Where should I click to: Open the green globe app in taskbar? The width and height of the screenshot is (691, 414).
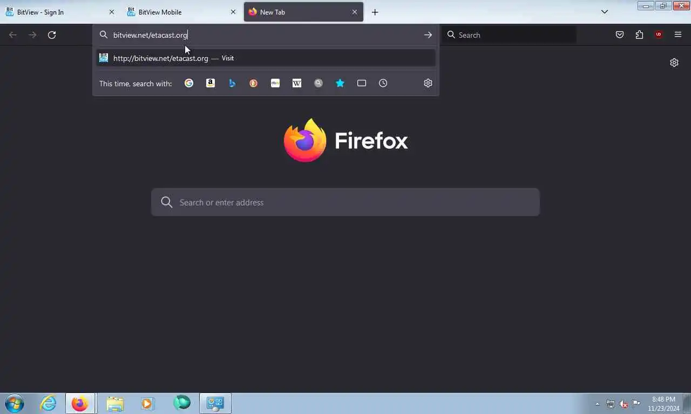click(181, 403)
